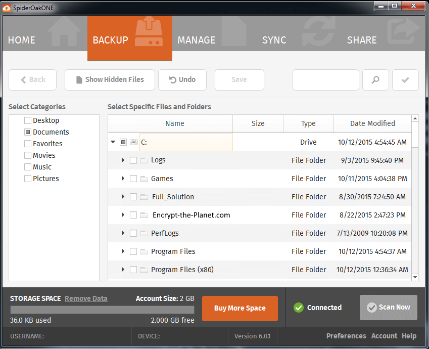Screen dimensions: 429x349
Task: Sort by the Size column header
Action: (x=258, y=123)
